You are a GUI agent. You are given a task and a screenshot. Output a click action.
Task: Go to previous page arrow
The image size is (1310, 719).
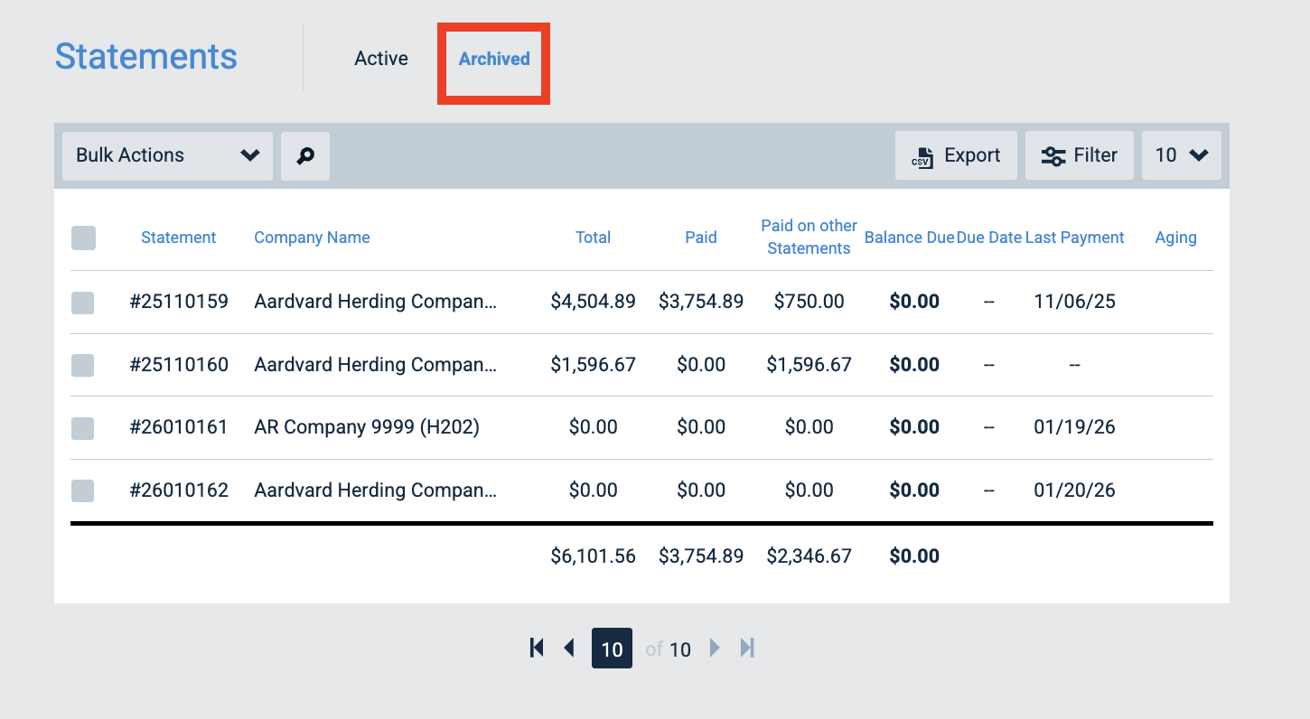[569, 648]
